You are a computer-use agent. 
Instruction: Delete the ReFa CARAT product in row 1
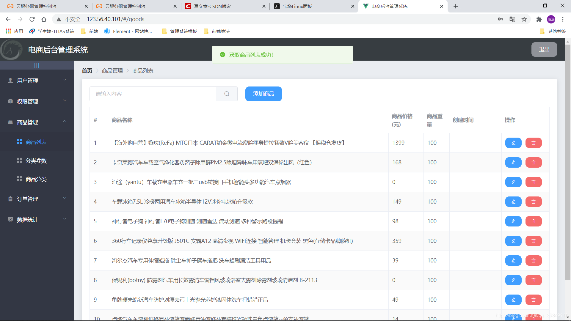click(534, 143)
